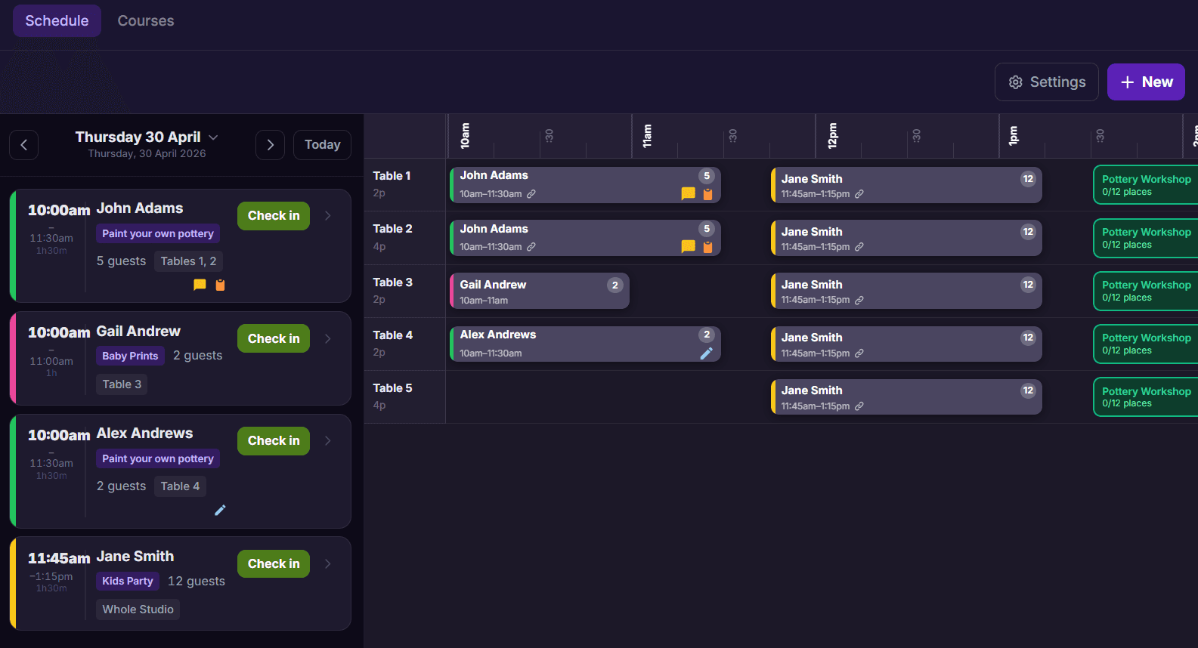Click clipboard icon in Table 2 John Adams block
Viewport: 1198px width, 648px height.
(707, 247)
